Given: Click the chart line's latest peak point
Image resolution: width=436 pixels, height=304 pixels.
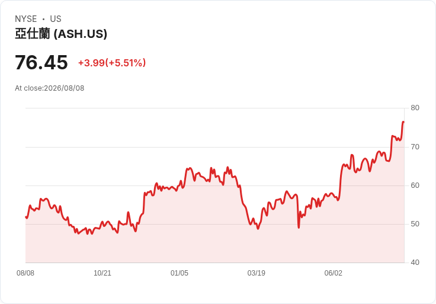Looking at the screenshot, I should [403, 122].
